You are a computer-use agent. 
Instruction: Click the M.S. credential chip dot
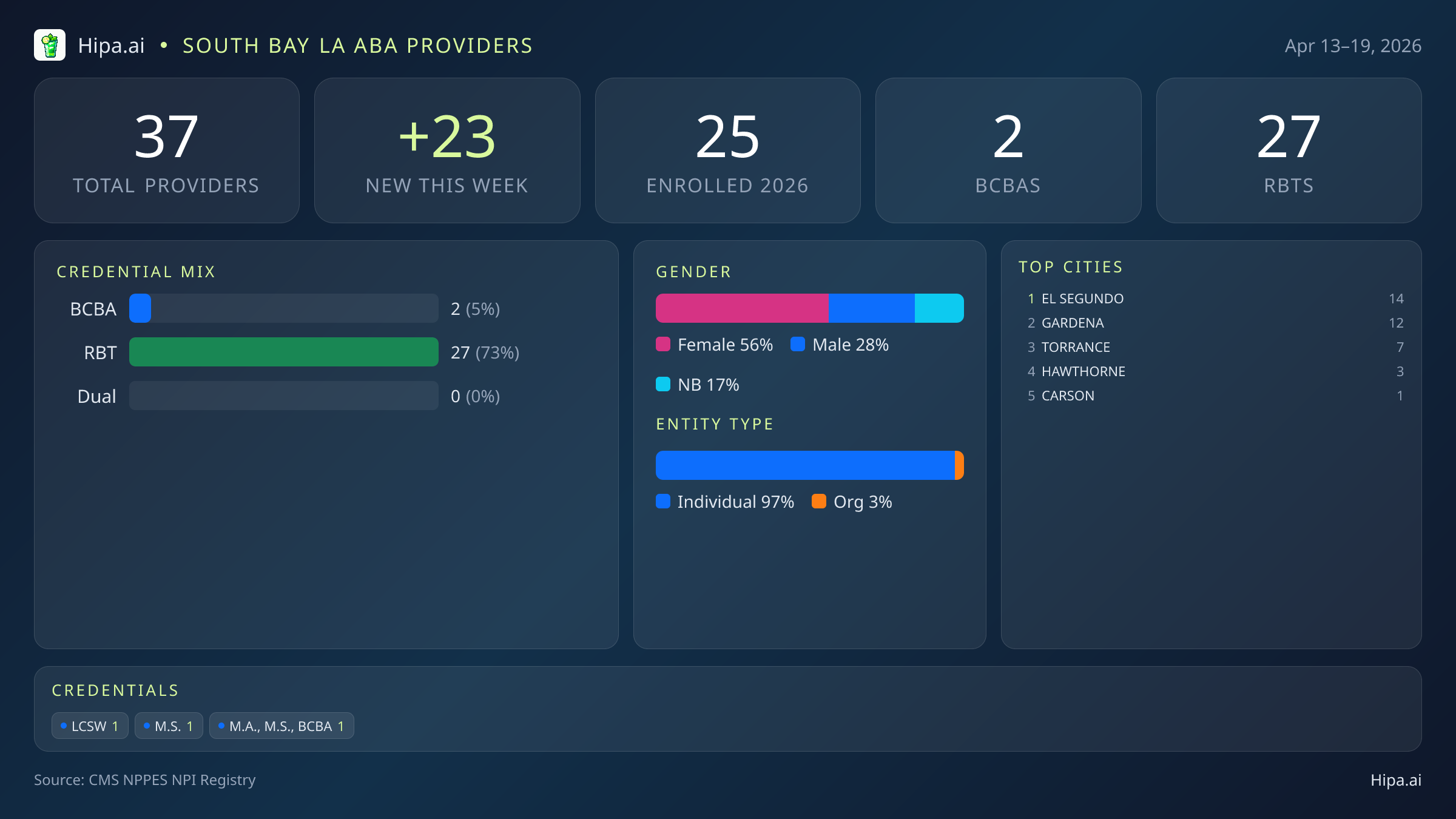tap(147, 725)
